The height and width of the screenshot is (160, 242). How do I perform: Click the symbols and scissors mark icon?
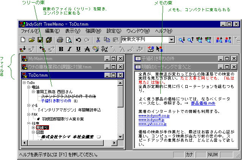[104, 49]
